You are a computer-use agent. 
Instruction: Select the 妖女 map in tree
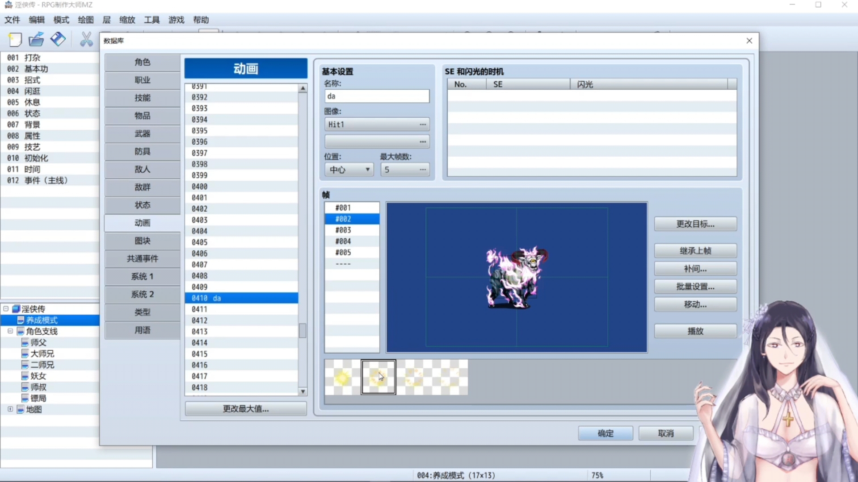point(38,376)
